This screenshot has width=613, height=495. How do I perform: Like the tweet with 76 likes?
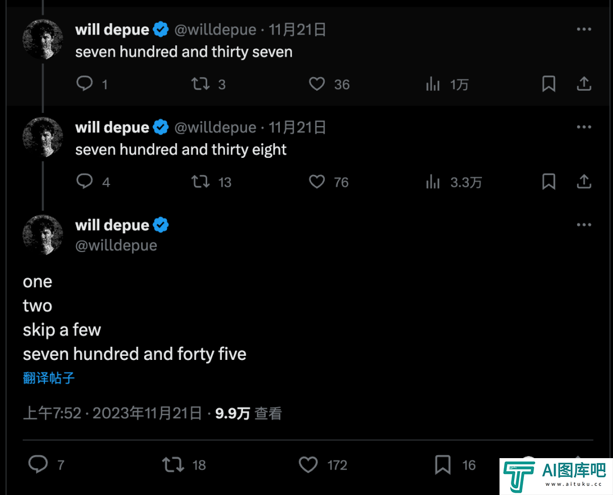pyautogui.click(x=317, y=182)
